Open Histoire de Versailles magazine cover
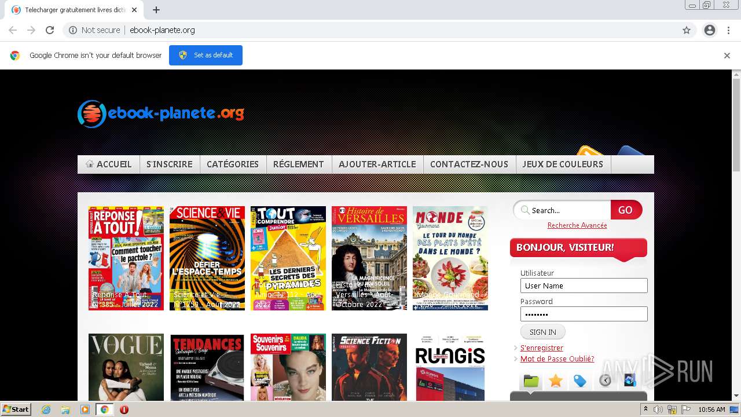Screen dimensions: 741x417 pyautogui.click(x=369, y=258)
